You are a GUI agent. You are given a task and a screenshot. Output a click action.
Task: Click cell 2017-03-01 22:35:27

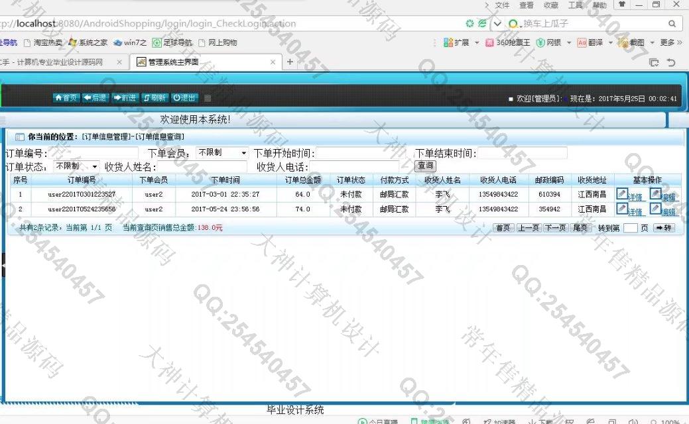[225, 194]
